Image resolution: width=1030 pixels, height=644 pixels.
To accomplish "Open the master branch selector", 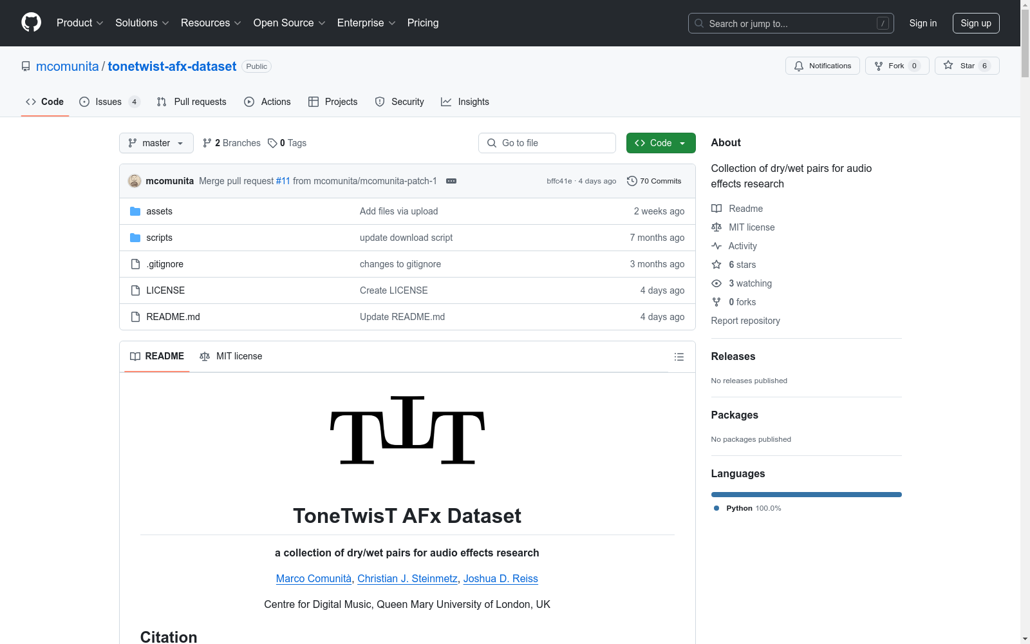I will pyautogui.click(x=156, y=143).
